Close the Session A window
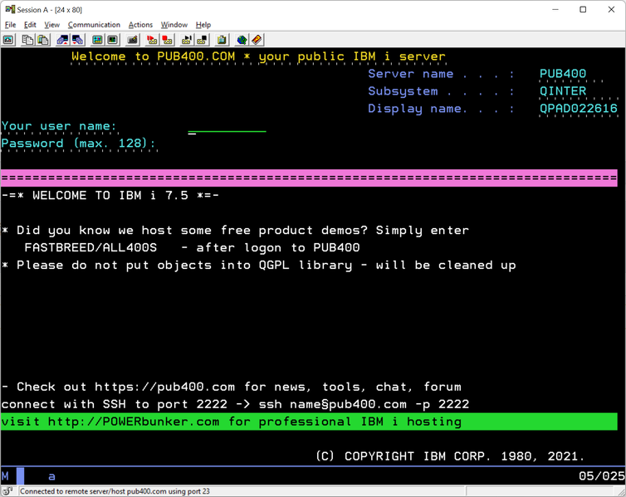 [x=611, y=10]
